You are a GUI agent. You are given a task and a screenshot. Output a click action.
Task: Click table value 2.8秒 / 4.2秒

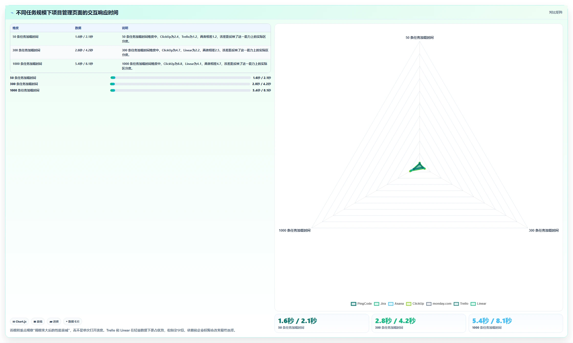click(84, 50)
